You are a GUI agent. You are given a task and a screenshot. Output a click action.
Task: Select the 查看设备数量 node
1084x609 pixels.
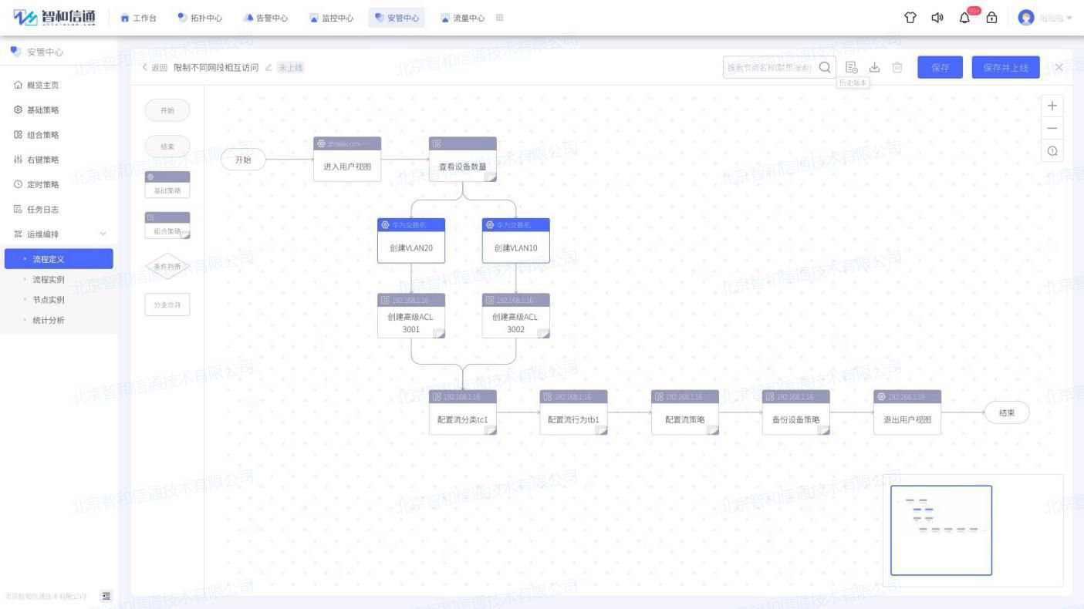463,160
